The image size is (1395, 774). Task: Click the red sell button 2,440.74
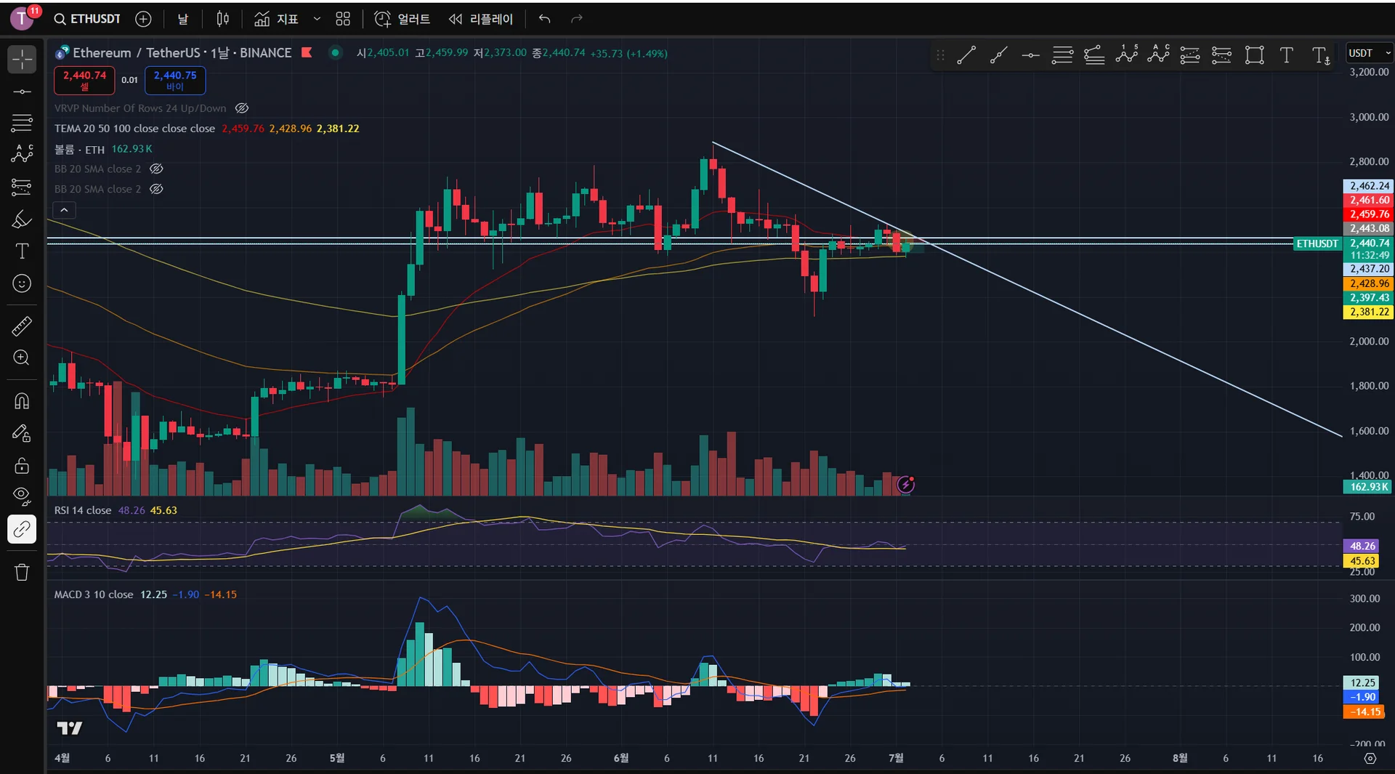tap(84, 80)
